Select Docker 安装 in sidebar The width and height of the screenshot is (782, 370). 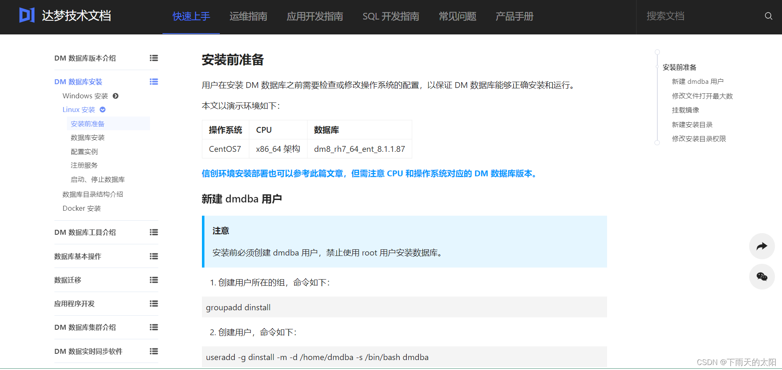coord(82,208)
